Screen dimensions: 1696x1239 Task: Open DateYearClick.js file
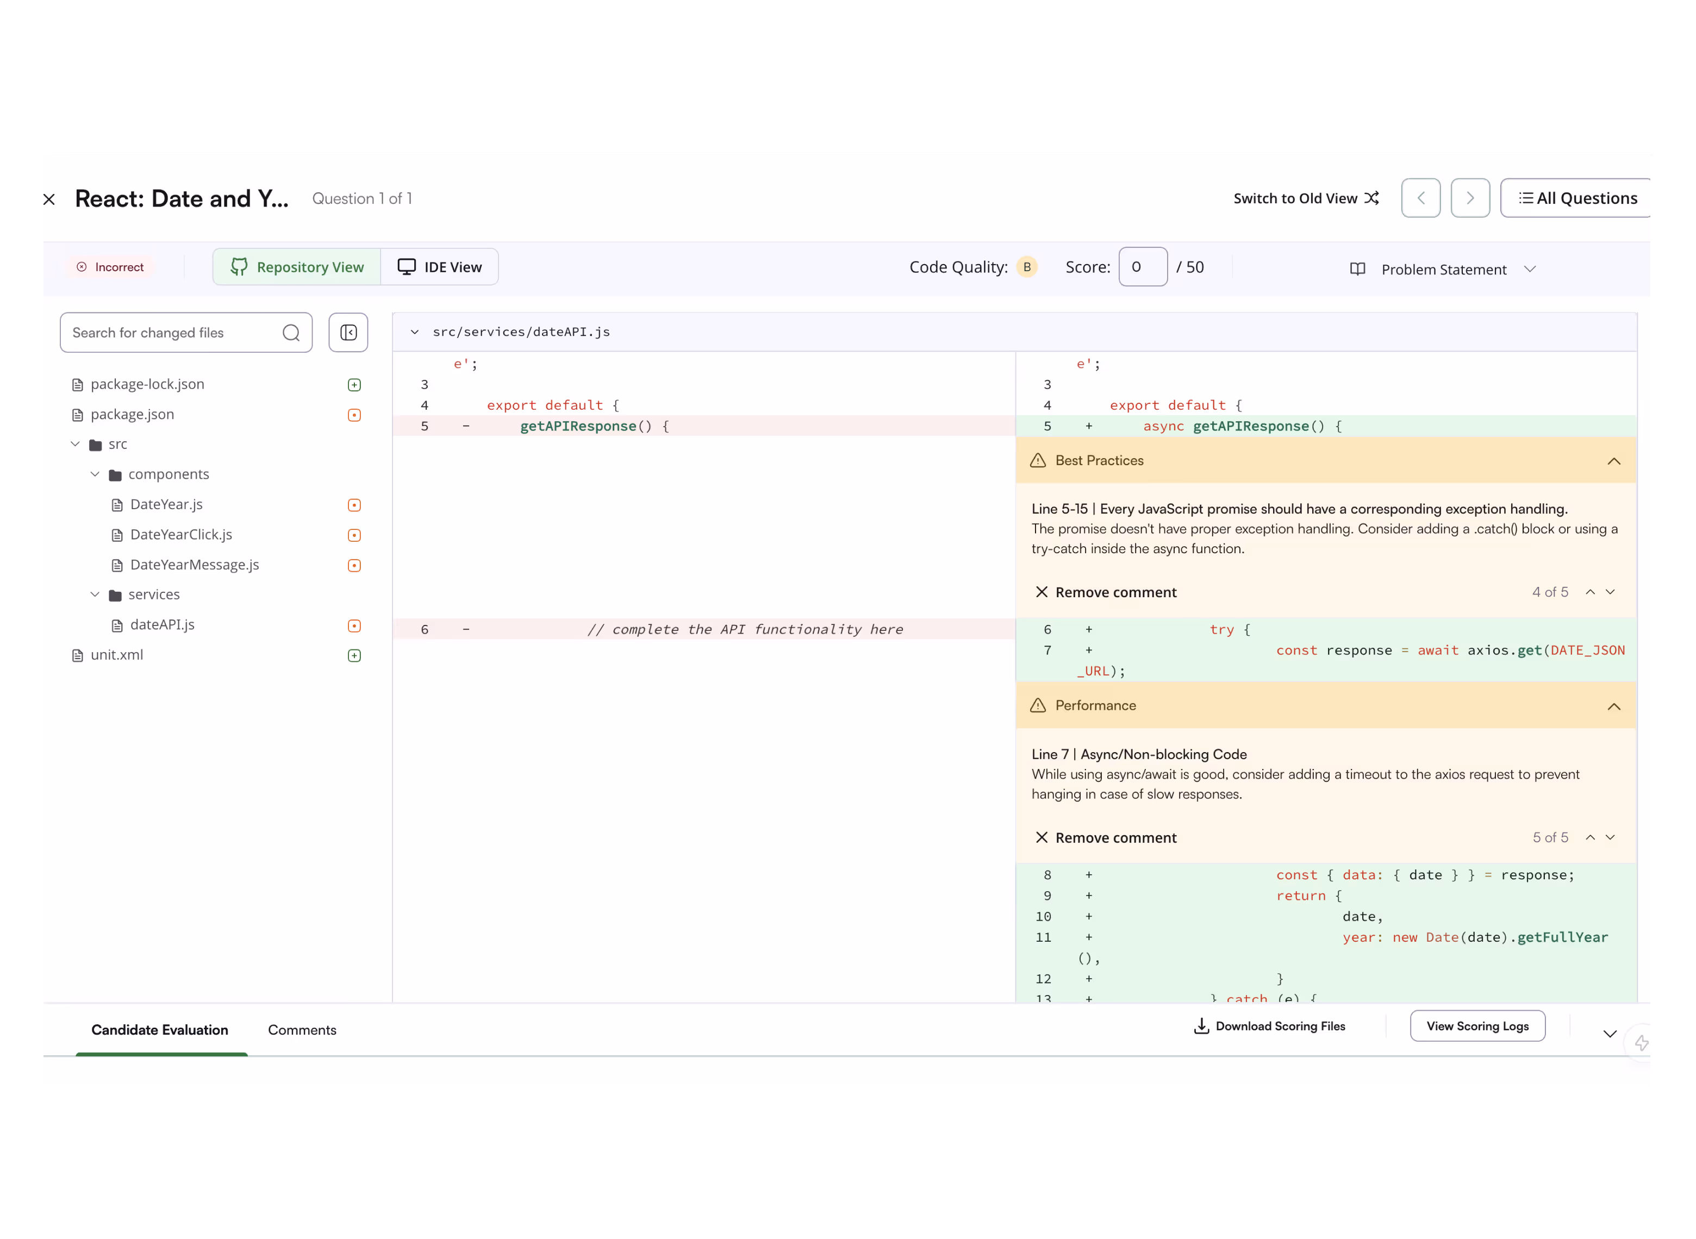coord(181,534)
